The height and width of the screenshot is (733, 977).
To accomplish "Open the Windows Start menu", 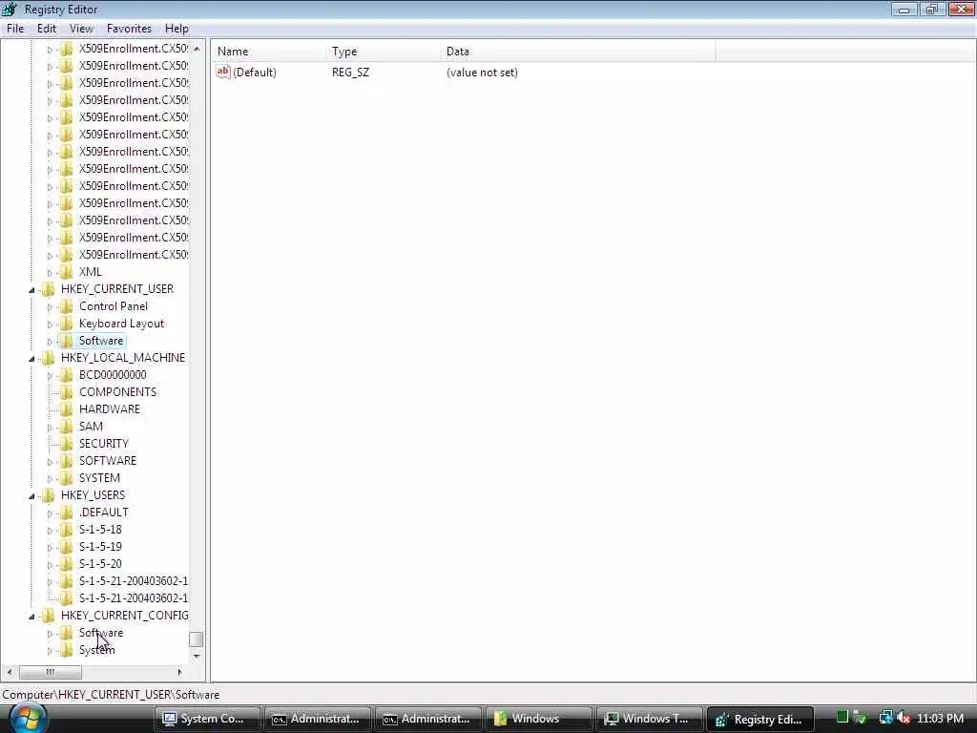I will pyautogui.click(x=27, y=718).
